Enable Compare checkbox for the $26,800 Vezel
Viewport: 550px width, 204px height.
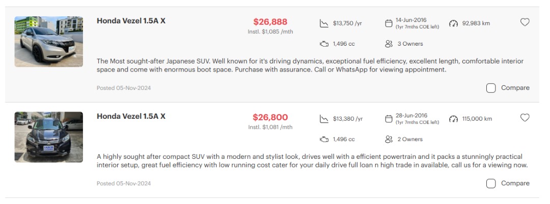(491, 183)
